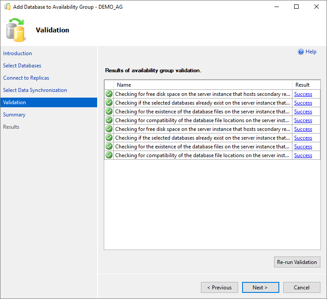Click the green check icon in first row
Viewport: 327px width, 299px height.
click(109, 94)
